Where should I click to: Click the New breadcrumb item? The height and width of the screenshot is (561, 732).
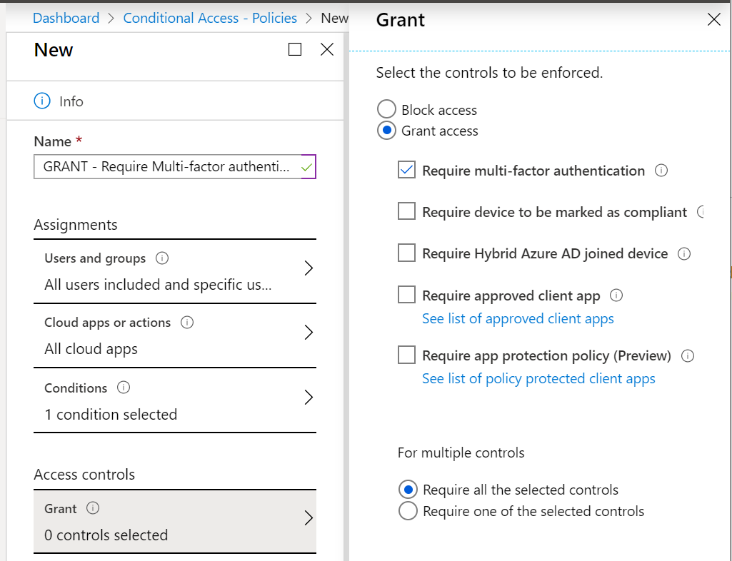coord(334,18)
